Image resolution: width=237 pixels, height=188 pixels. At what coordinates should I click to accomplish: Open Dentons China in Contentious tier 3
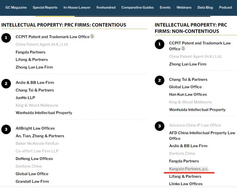tap(28, 166)
